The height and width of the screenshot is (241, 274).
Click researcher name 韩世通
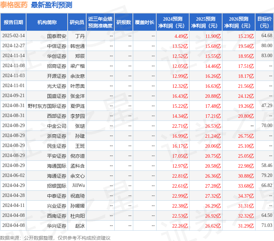click(78, 46)
